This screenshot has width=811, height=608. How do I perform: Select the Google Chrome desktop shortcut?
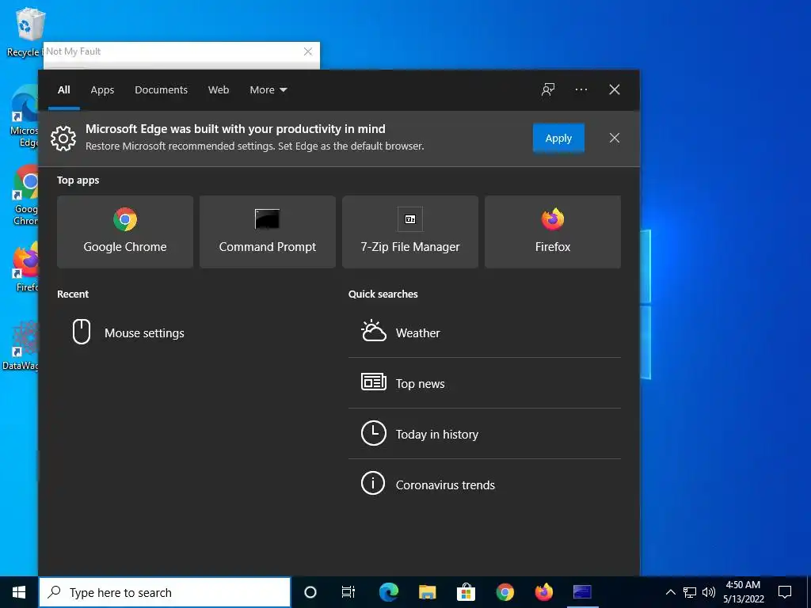25,196
